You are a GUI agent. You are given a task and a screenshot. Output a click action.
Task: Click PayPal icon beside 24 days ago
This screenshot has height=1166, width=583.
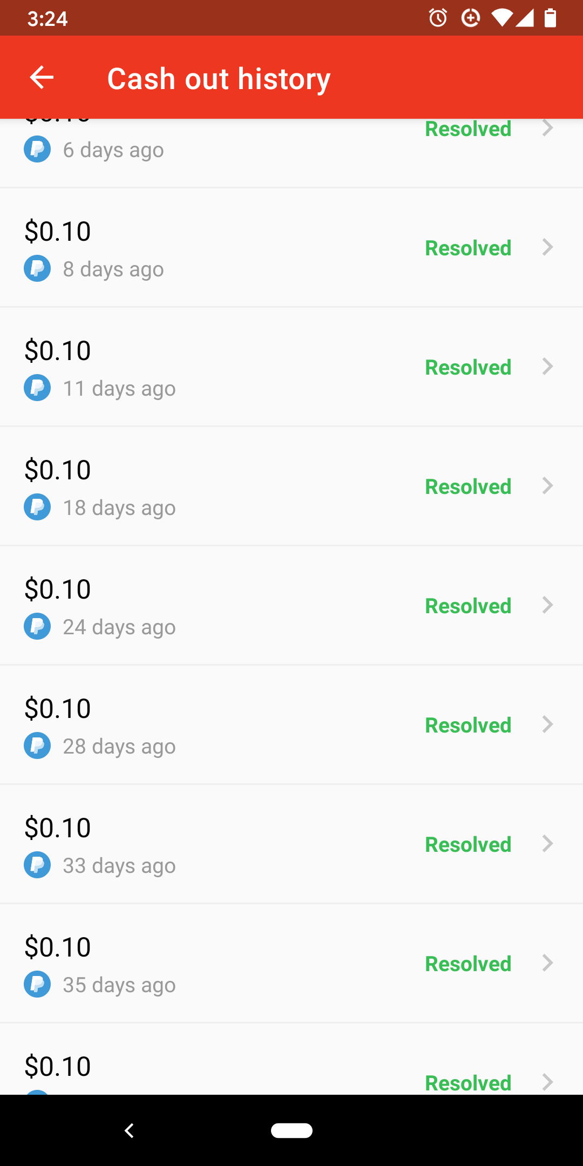(37, 627)
